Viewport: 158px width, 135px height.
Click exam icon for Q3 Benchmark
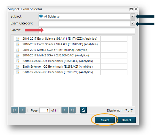click(17, 72)
